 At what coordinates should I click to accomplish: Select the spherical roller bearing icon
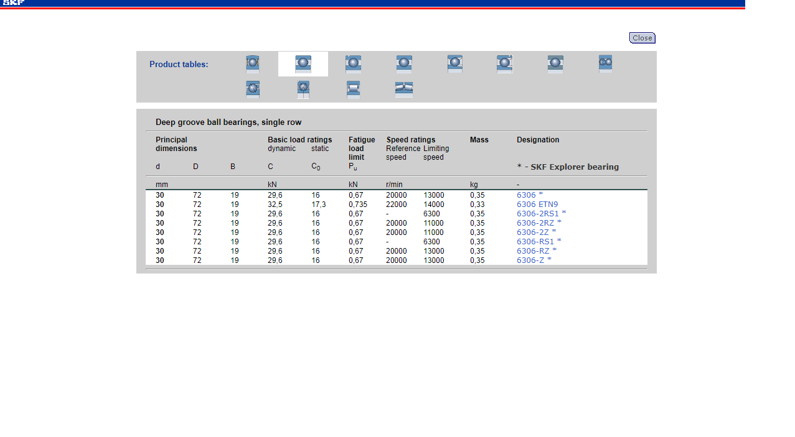(x=404, y=90)
